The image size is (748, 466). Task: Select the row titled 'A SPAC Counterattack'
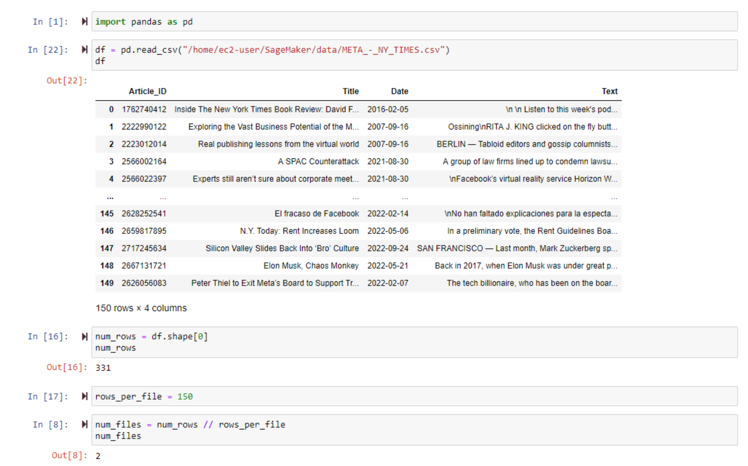(x=318, y=161)
